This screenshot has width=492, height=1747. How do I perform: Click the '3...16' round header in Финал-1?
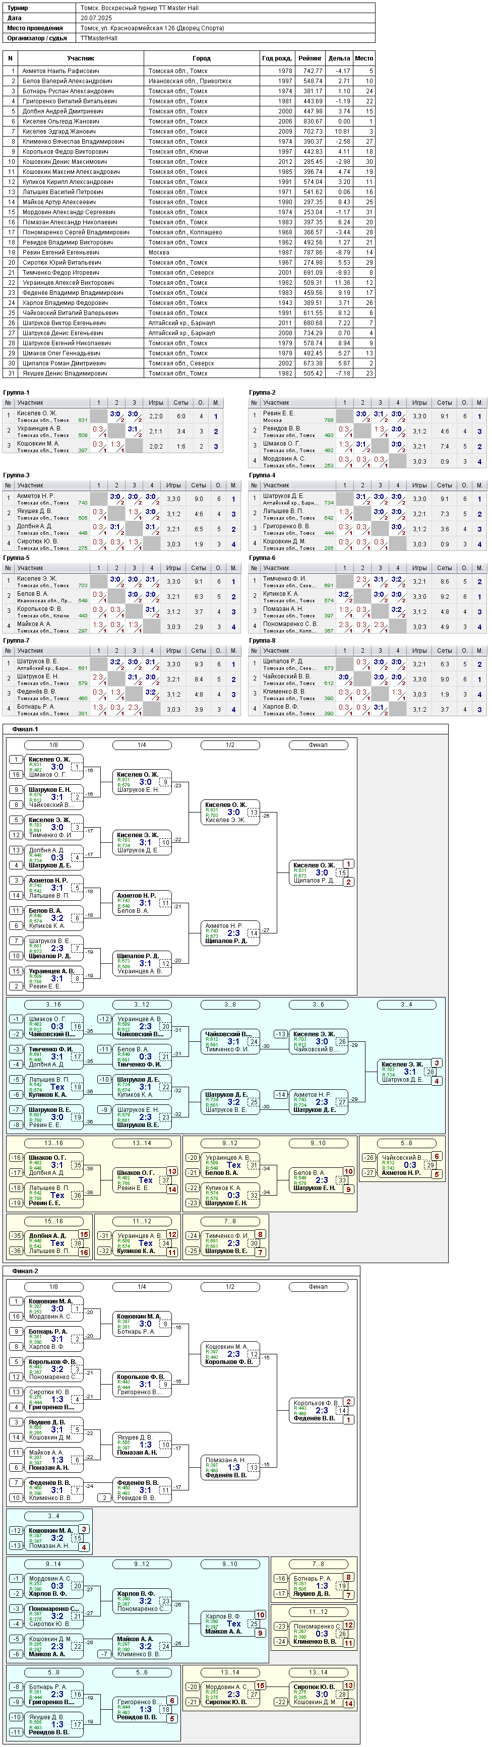pyautogui.click(x=53, y=1005)
